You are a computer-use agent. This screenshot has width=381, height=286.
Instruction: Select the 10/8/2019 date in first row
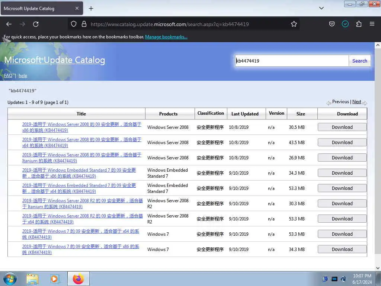pos(238,127)
